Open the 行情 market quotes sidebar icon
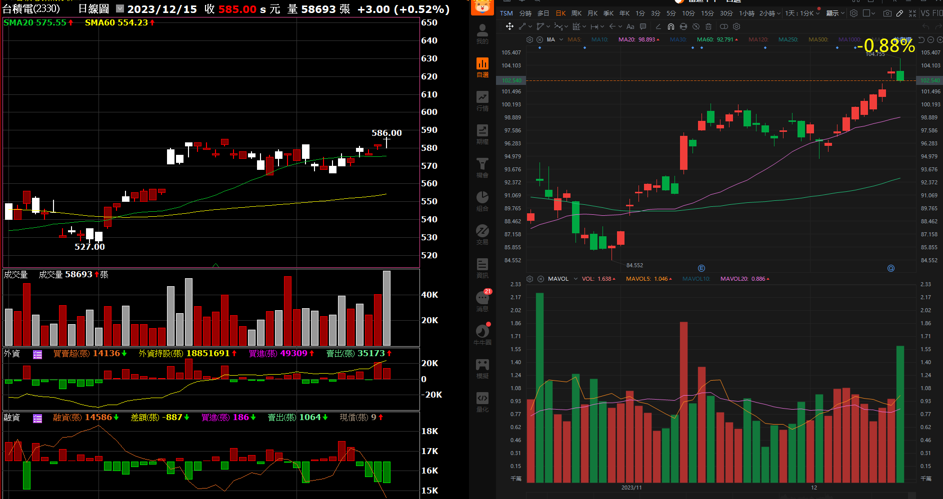Screen dimensions: 943x499 click(x=482, y=101)
